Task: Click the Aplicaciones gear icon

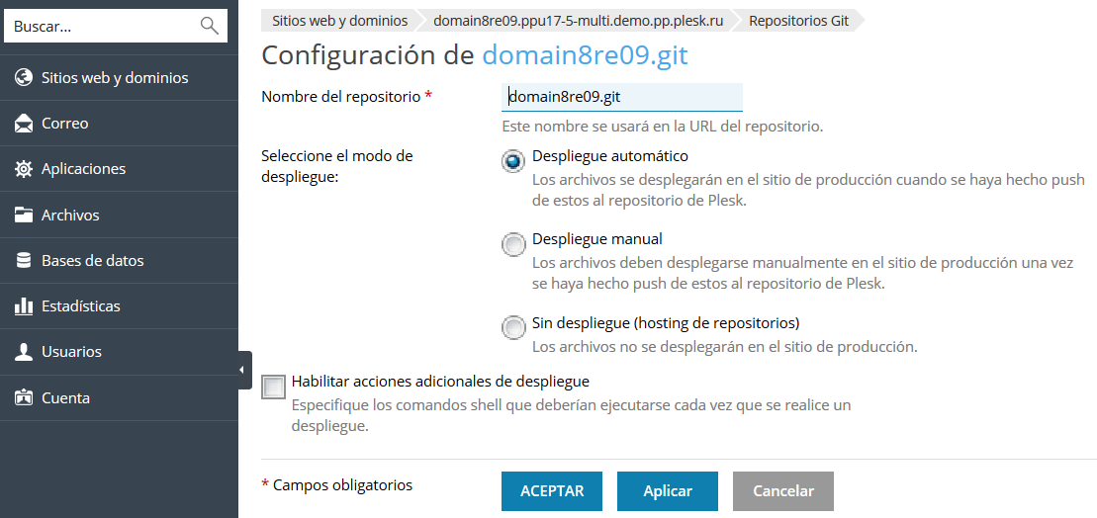Action: pos(24,169)
